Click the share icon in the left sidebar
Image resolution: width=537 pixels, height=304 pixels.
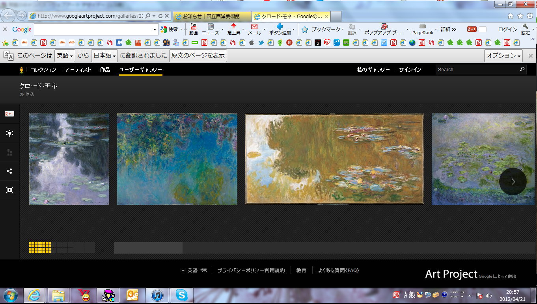(9, 171)
